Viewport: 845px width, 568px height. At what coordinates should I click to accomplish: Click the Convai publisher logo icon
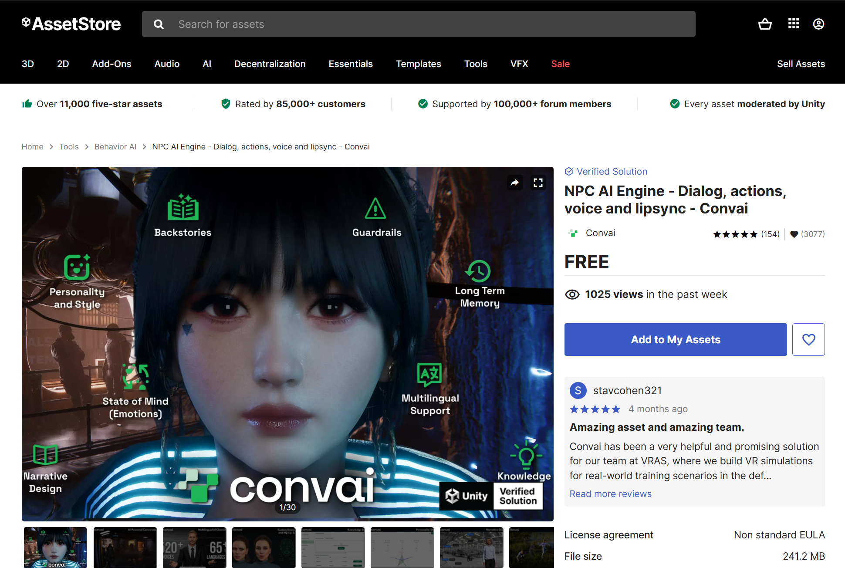573,233
